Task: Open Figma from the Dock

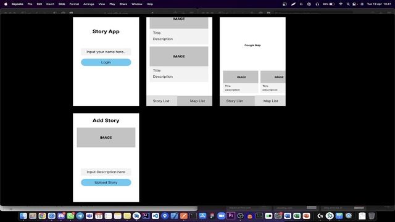Action: coord(212,216)
